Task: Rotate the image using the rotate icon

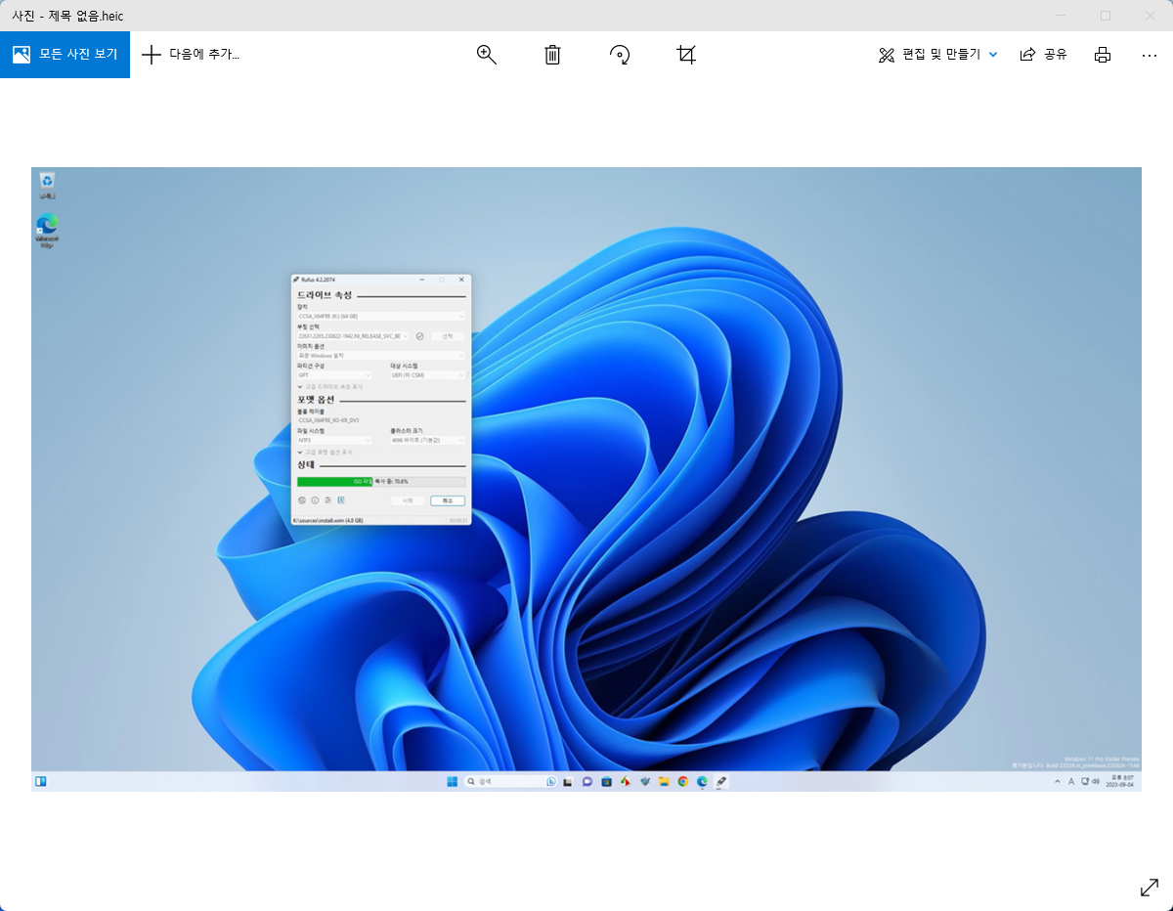Action: pyautogui.click(x=620, y=55)
